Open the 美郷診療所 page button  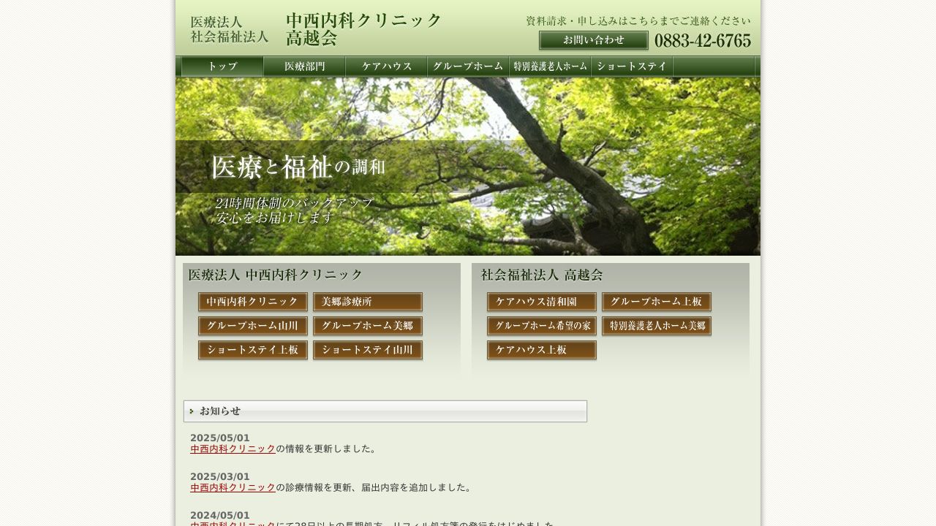(368, 302)
